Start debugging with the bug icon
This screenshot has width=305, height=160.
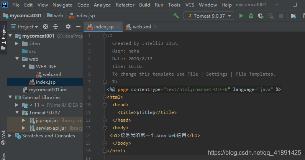(251, 16)
